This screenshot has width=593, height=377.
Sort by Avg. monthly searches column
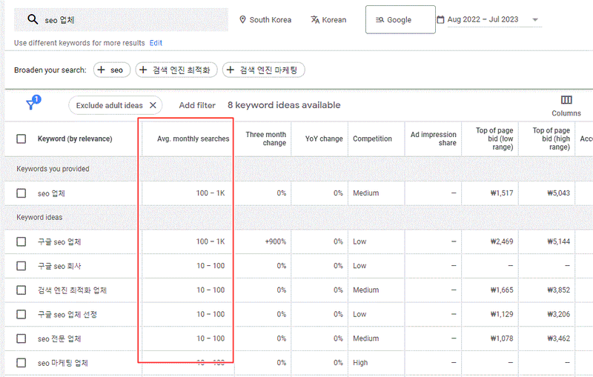click(193, 139)
